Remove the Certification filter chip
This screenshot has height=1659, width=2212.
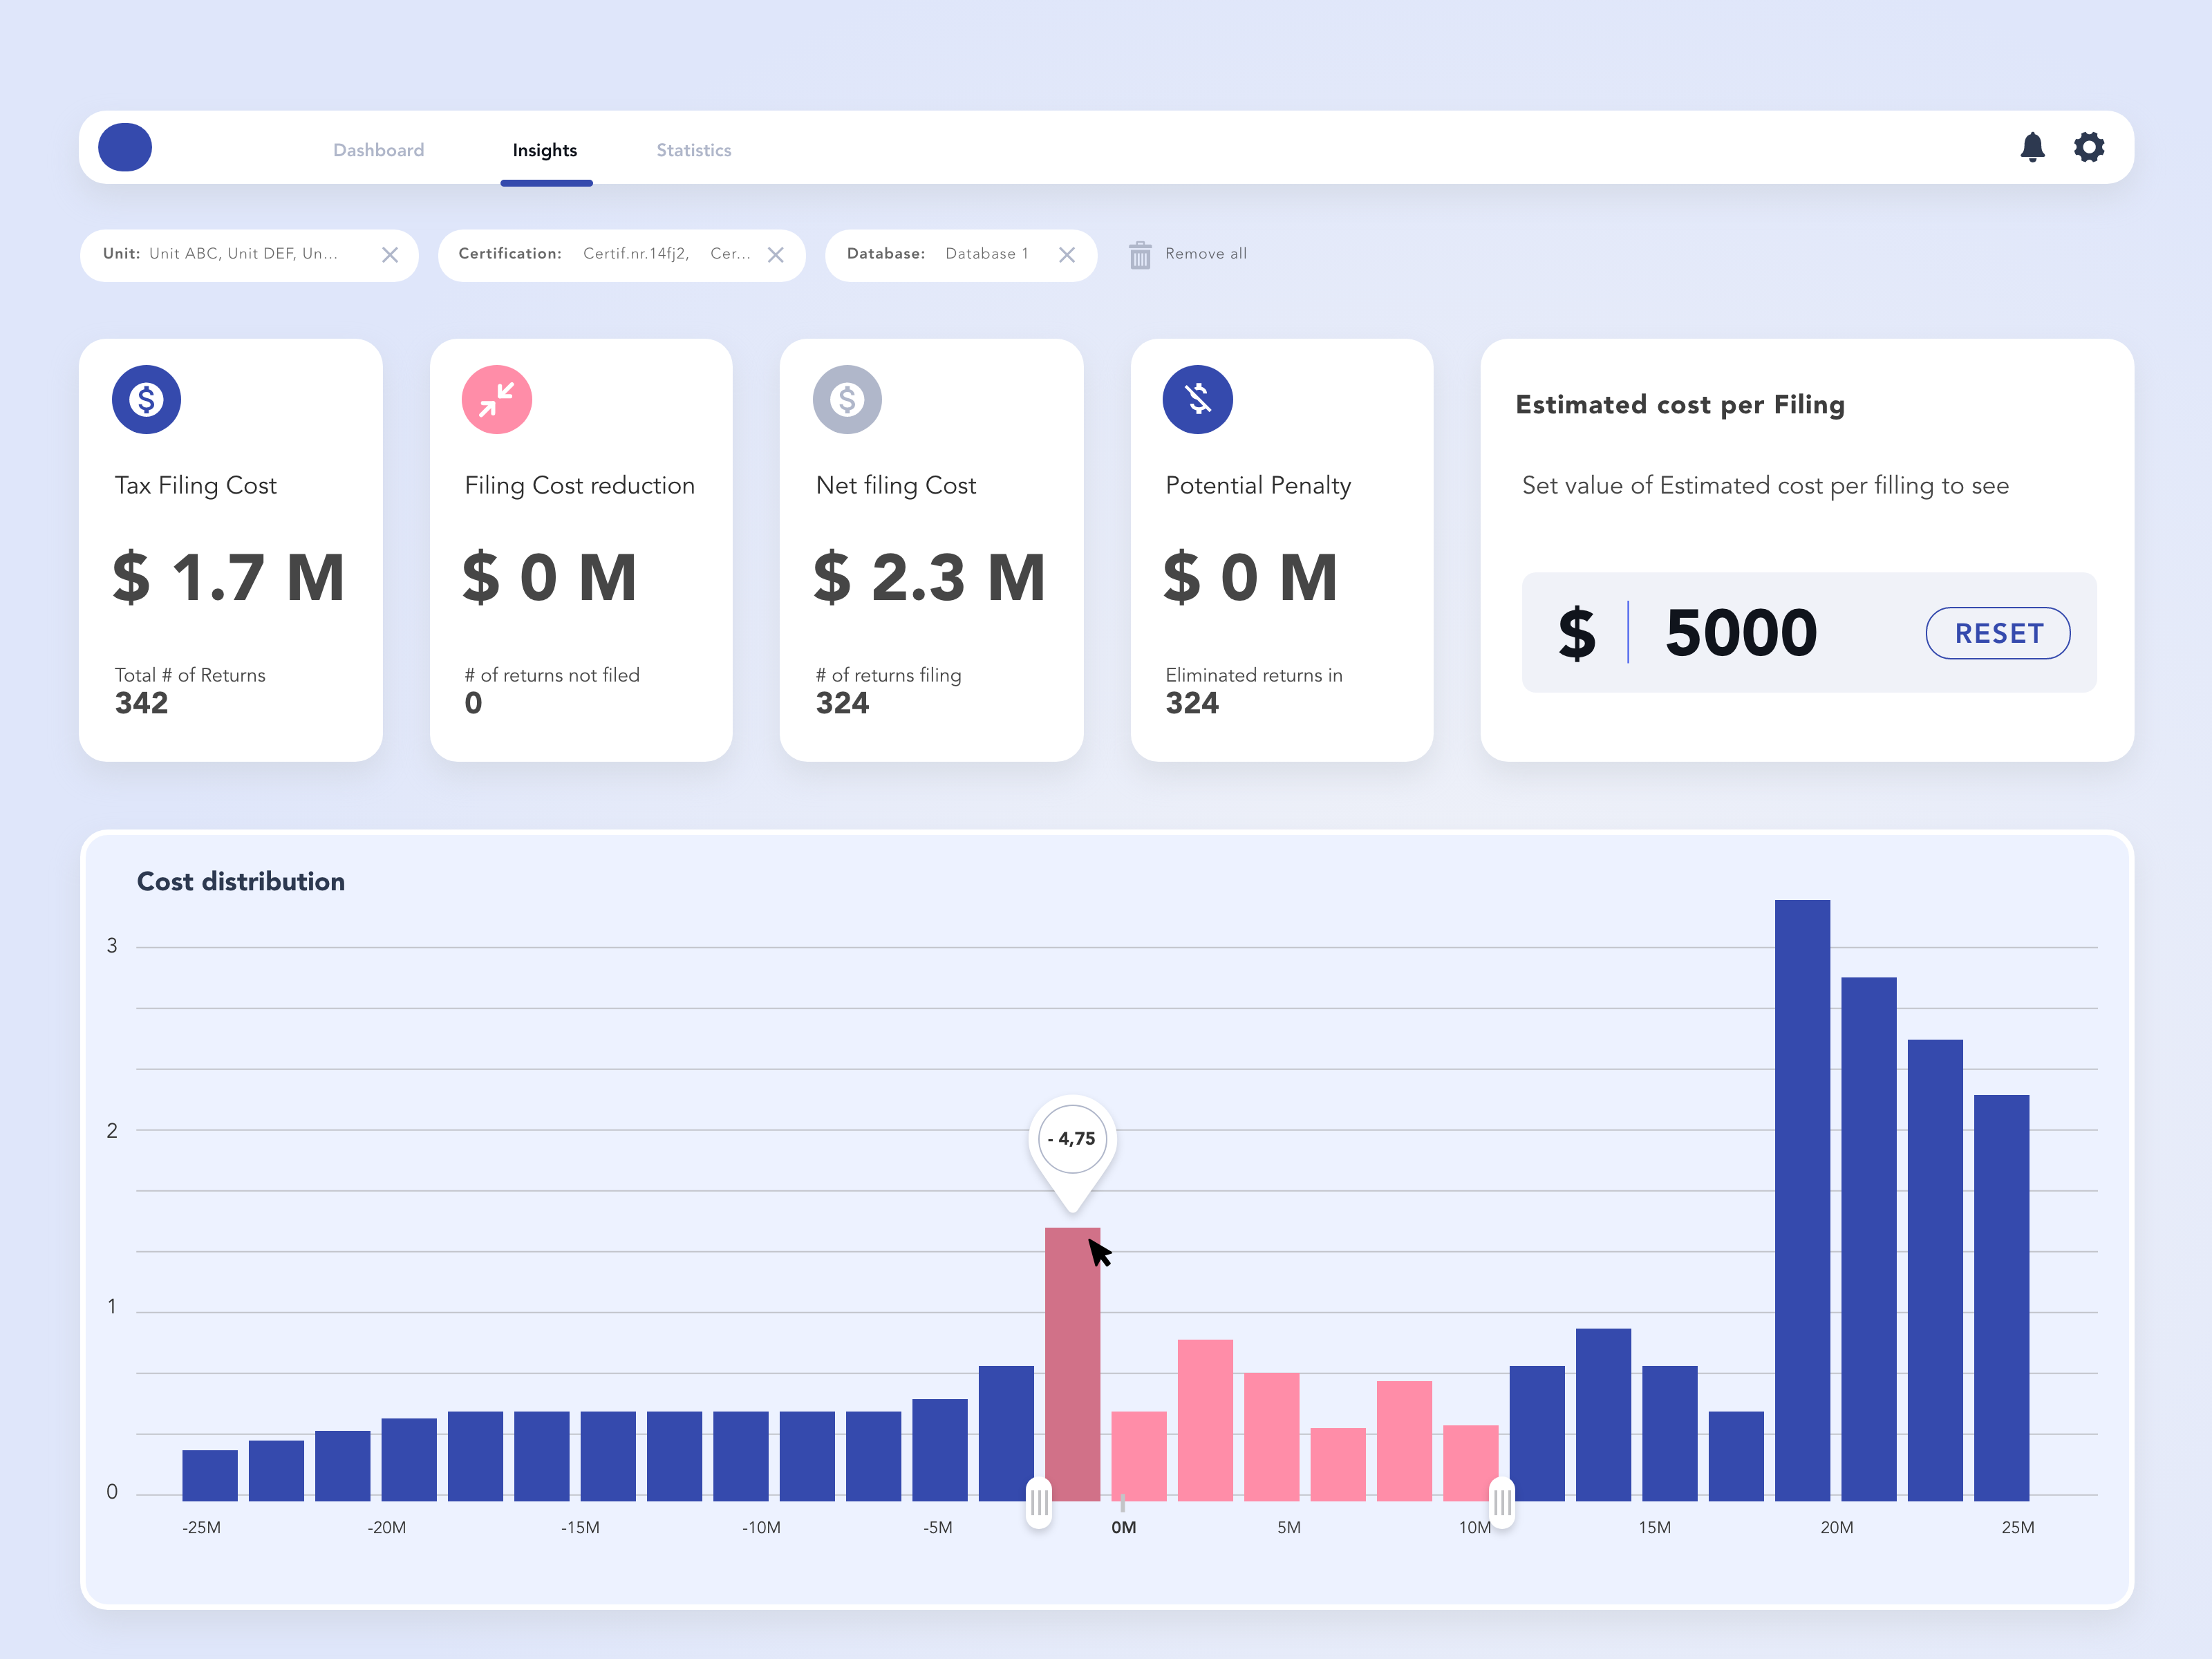tap(775, 255)
